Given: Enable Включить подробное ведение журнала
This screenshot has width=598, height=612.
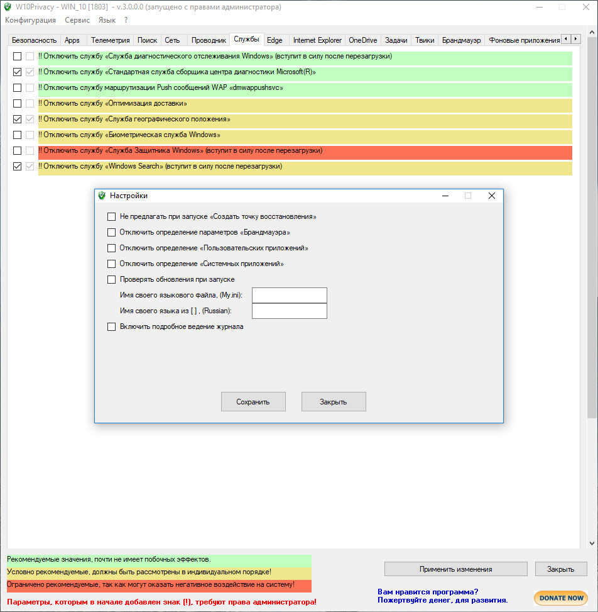Looking at the screenshot, I should tap(111, 326).
